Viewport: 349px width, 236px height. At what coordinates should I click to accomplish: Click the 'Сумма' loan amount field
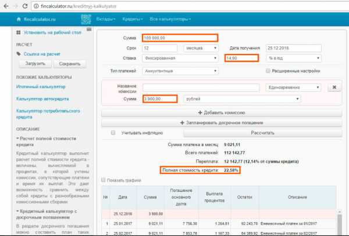pyautogui.click(x=180, y=38)
